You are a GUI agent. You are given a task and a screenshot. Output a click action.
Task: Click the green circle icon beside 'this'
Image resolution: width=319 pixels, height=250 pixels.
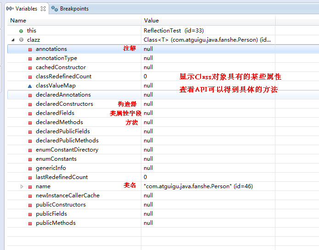coord(21,31)
